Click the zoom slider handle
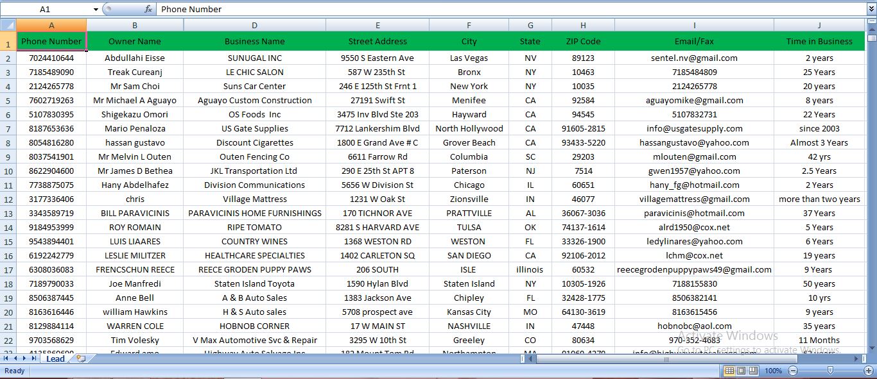The width and height of the screenshot is (877, 379). 830,371
